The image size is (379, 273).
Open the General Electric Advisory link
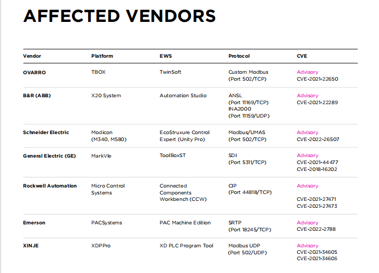click(x=307, y=155)
